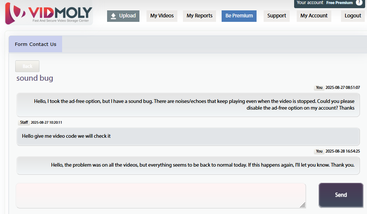367x214 pixels.
Task: Log out using the Logout button
Action: (x=352, y=16)
